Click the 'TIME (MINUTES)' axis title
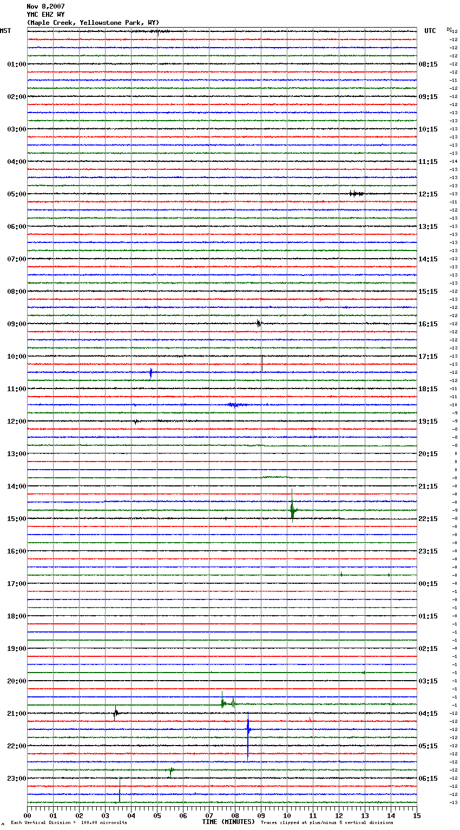Image resolution: width=460 pixels, height=830 pixels. [x=228, y=822]
